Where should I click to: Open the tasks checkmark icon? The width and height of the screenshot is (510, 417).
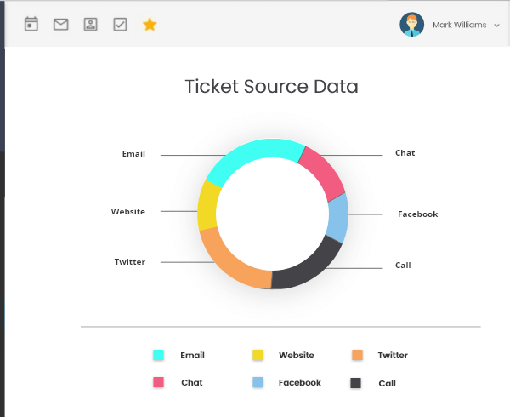tap(120, 25)
